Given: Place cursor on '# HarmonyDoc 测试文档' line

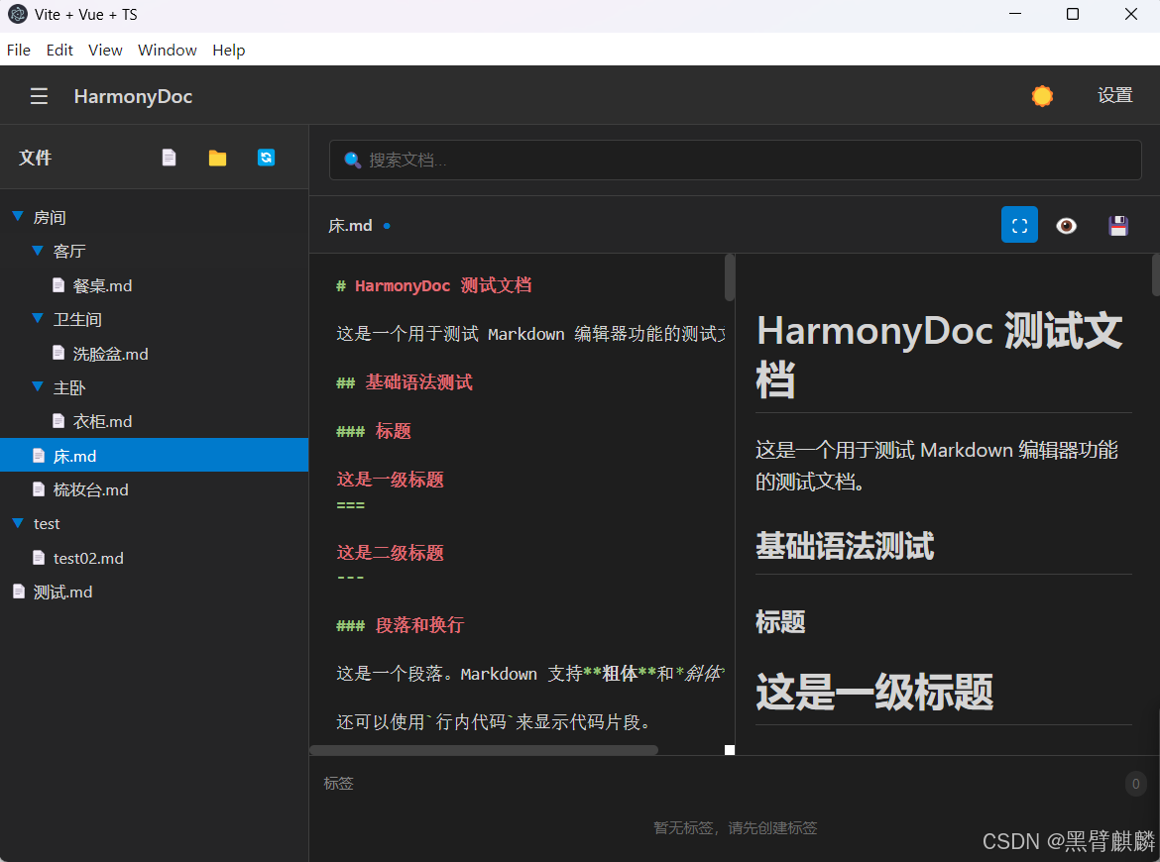Looking at the screenshot, I should tap(433, 285).
